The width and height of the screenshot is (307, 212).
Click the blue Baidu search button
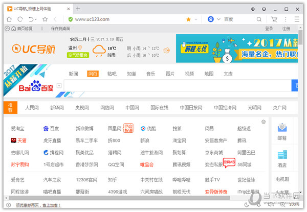295,86
